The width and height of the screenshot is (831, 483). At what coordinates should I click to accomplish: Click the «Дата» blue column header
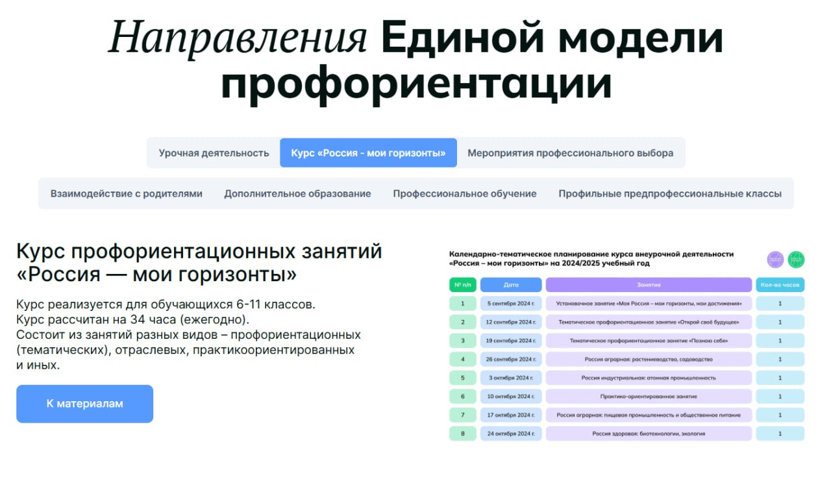[x=510, y=284]
